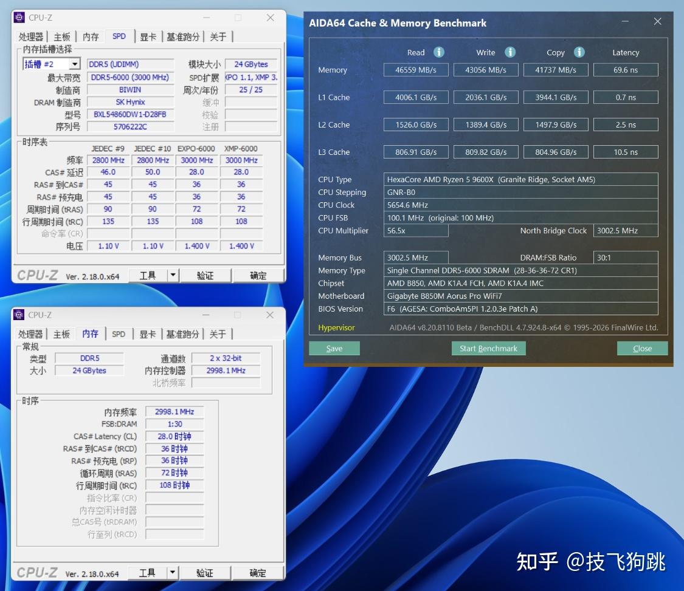Click the Read info icon in AIDA64
The width and height of the screenshot is (684, 591).
[x=439, y=52]
